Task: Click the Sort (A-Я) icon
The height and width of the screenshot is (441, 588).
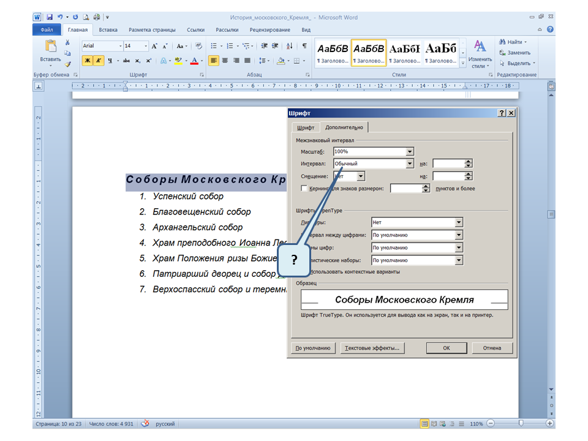Action: [x=290, y=46]
